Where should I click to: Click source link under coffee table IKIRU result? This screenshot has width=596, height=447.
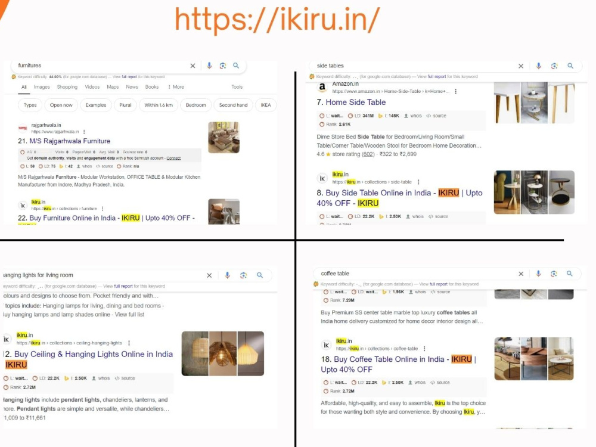click(440, 383)
